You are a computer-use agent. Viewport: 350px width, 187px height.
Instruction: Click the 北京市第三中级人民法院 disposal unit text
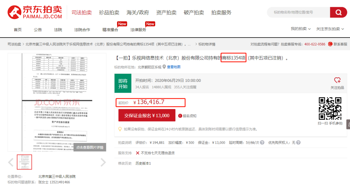pos(57,177)
